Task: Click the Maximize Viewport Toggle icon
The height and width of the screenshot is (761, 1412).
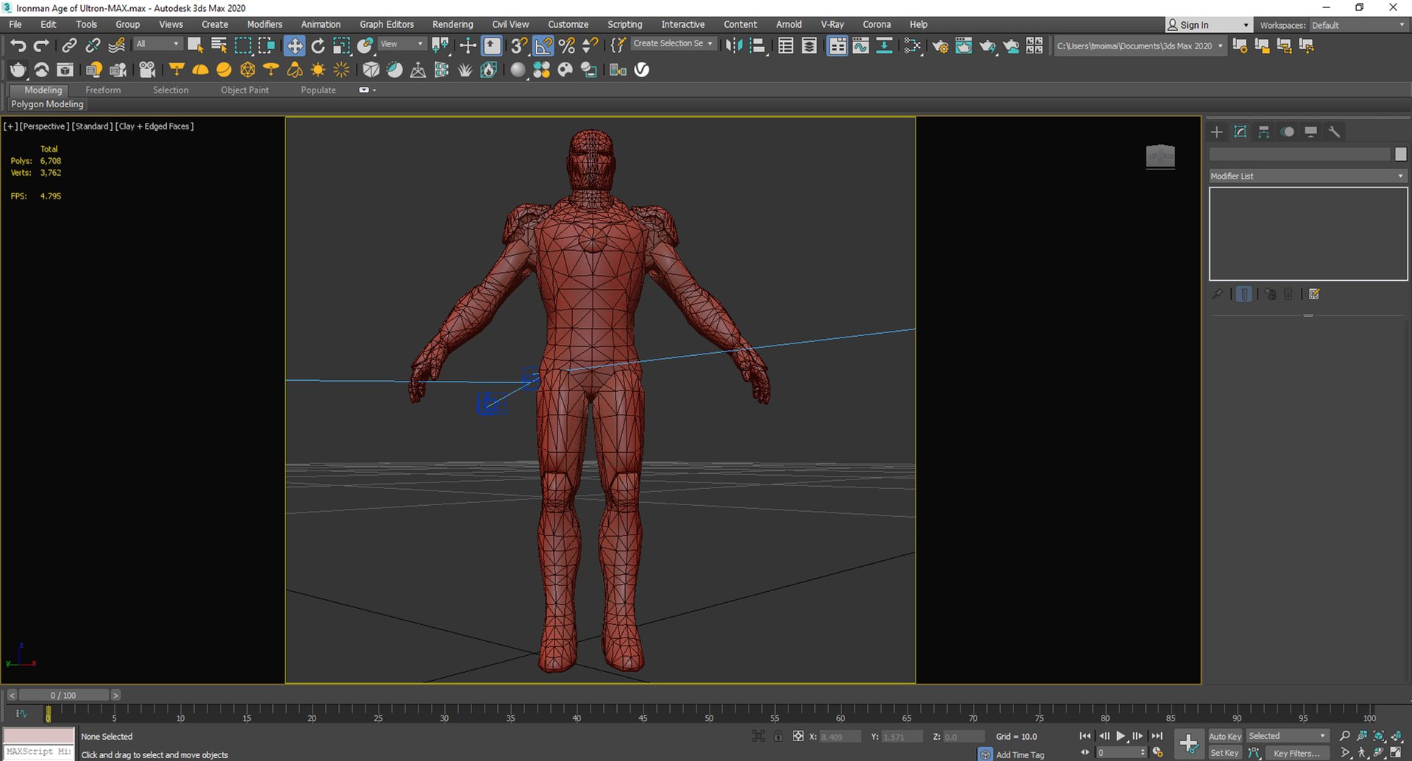Action: point(1396,752)
